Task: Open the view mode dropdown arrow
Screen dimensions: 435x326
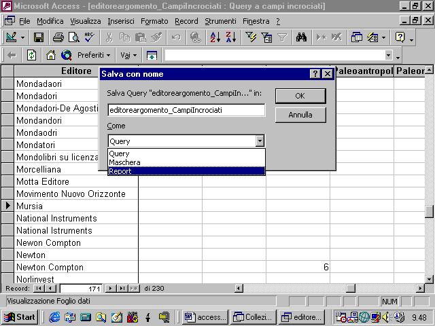Action: point(22,37)
